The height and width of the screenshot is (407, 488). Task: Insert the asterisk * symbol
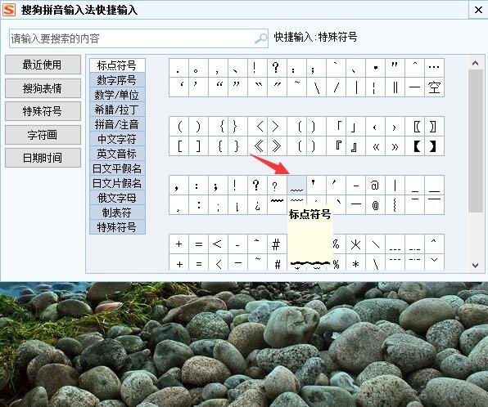[355, 263]
